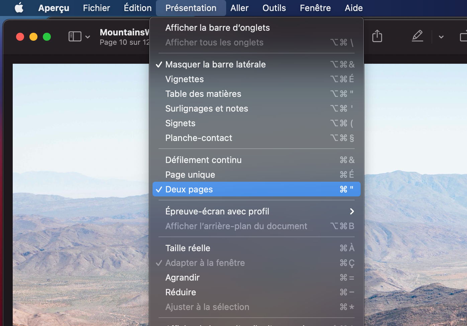Enable Page unique display mode
467x326 pixels.
(x=190, y=175)
